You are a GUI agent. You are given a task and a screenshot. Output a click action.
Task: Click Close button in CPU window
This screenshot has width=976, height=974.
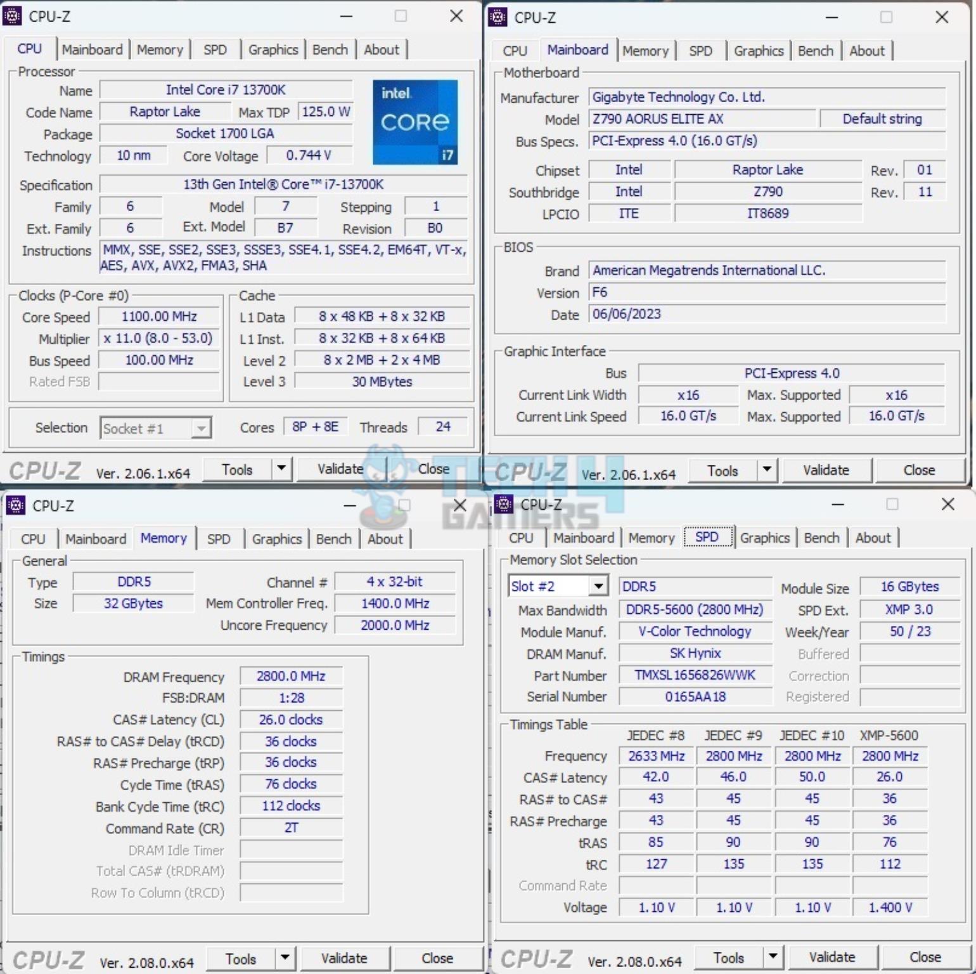click(x=434, y=469)
